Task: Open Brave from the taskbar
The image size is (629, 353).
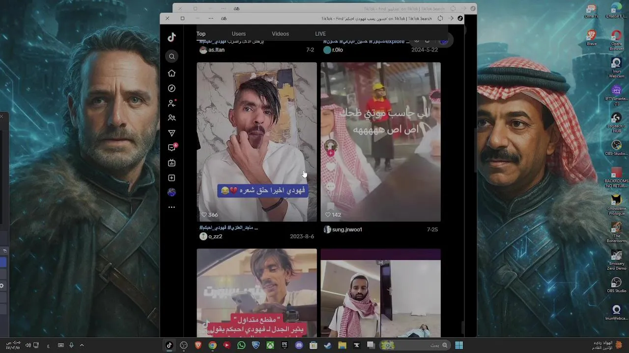Action: click(198, 345)
